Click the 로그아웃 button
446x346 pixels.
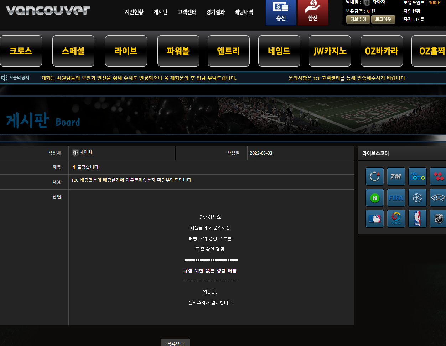coord(383,19)
